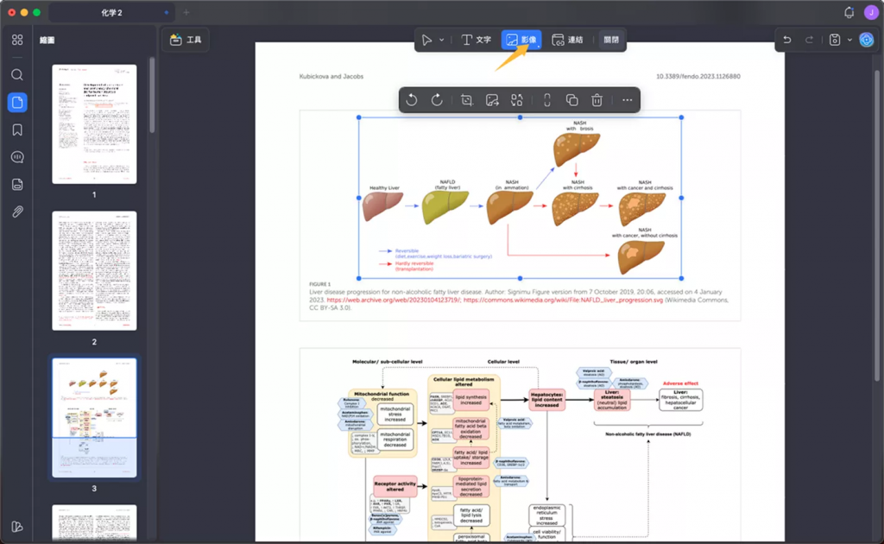Screen dimensions: 884x544
Task: Open the AI assistant icon
Action: pyautogui.click(x=867, y=40)
